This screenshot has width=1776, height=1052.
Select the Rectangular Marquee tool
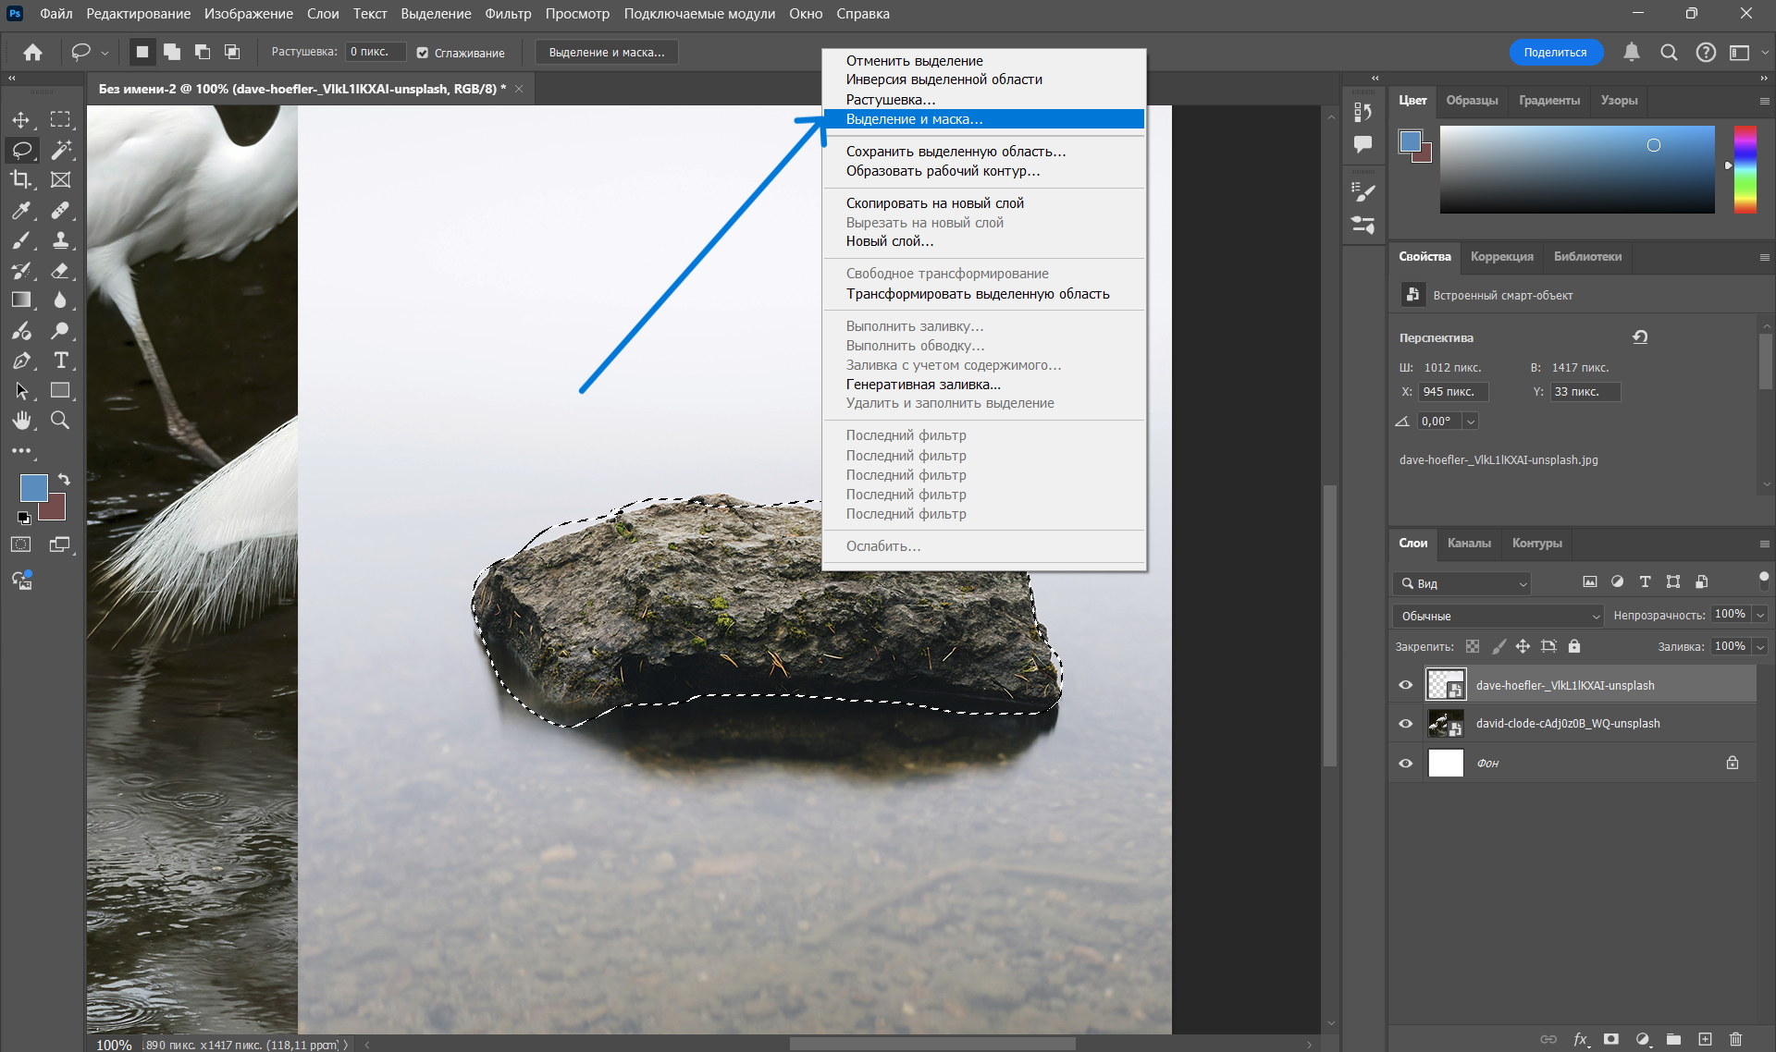point(60,119)
